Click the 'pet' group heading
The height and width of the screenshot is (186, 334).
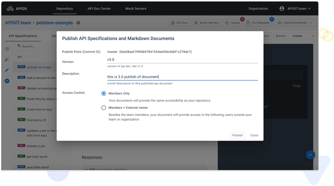[20, 57]
